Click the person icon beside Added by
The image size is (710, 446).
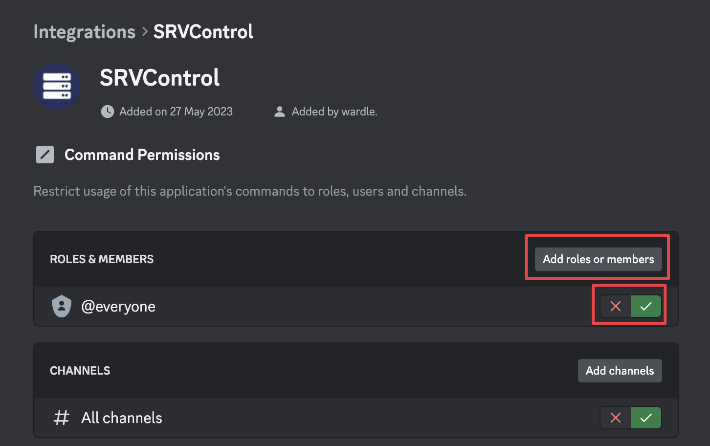[x=280, y=111]
